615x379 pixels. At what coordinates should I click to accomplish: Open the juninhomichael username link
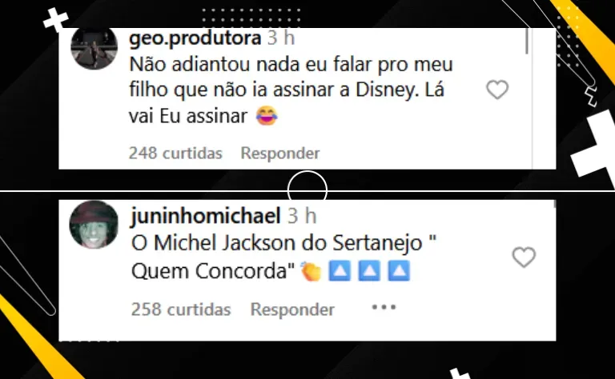(x=206, y=216)
